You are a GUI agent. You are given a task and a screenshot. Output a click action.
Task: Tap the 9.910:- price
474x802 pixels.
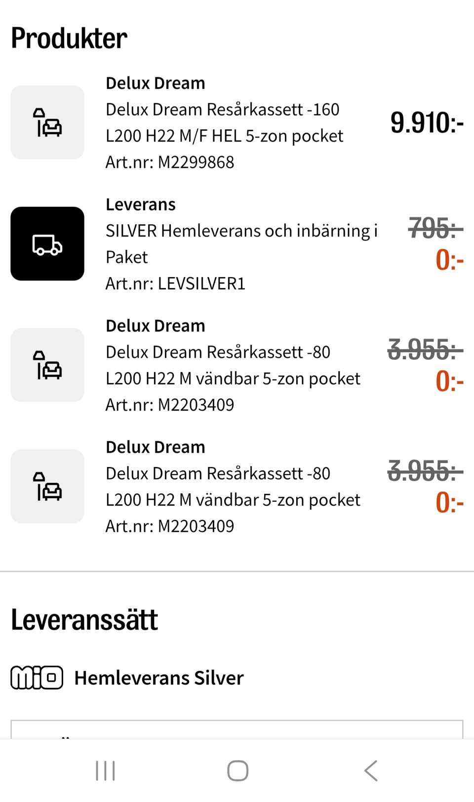[427, 123]
